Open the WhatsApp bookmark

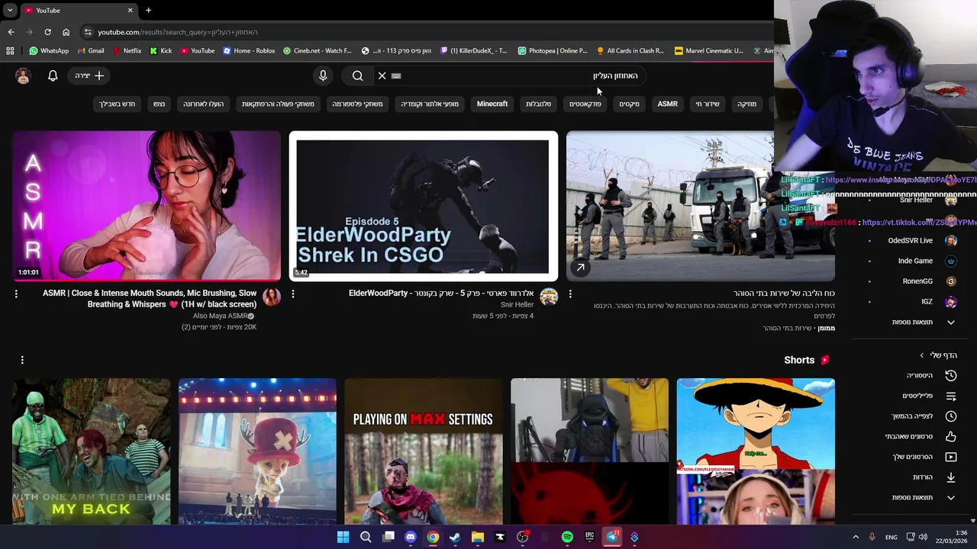point(49,51)
